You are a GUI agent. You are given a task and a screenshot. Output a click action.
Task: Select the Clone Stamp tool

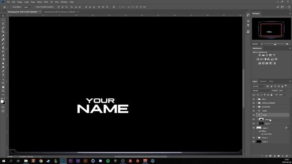[x=3, y=47]
